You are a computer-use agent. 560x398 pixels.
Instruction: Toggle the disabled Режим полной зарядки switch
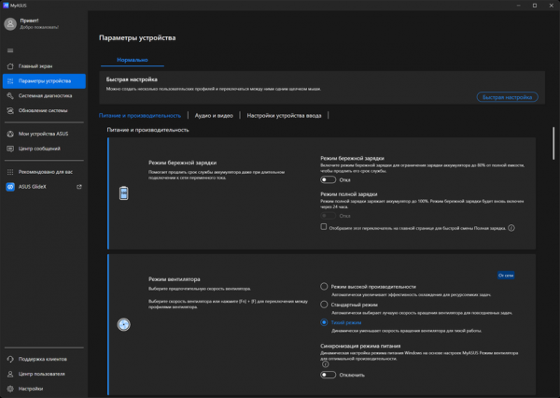pyautogui.click(x=328, y=216)
